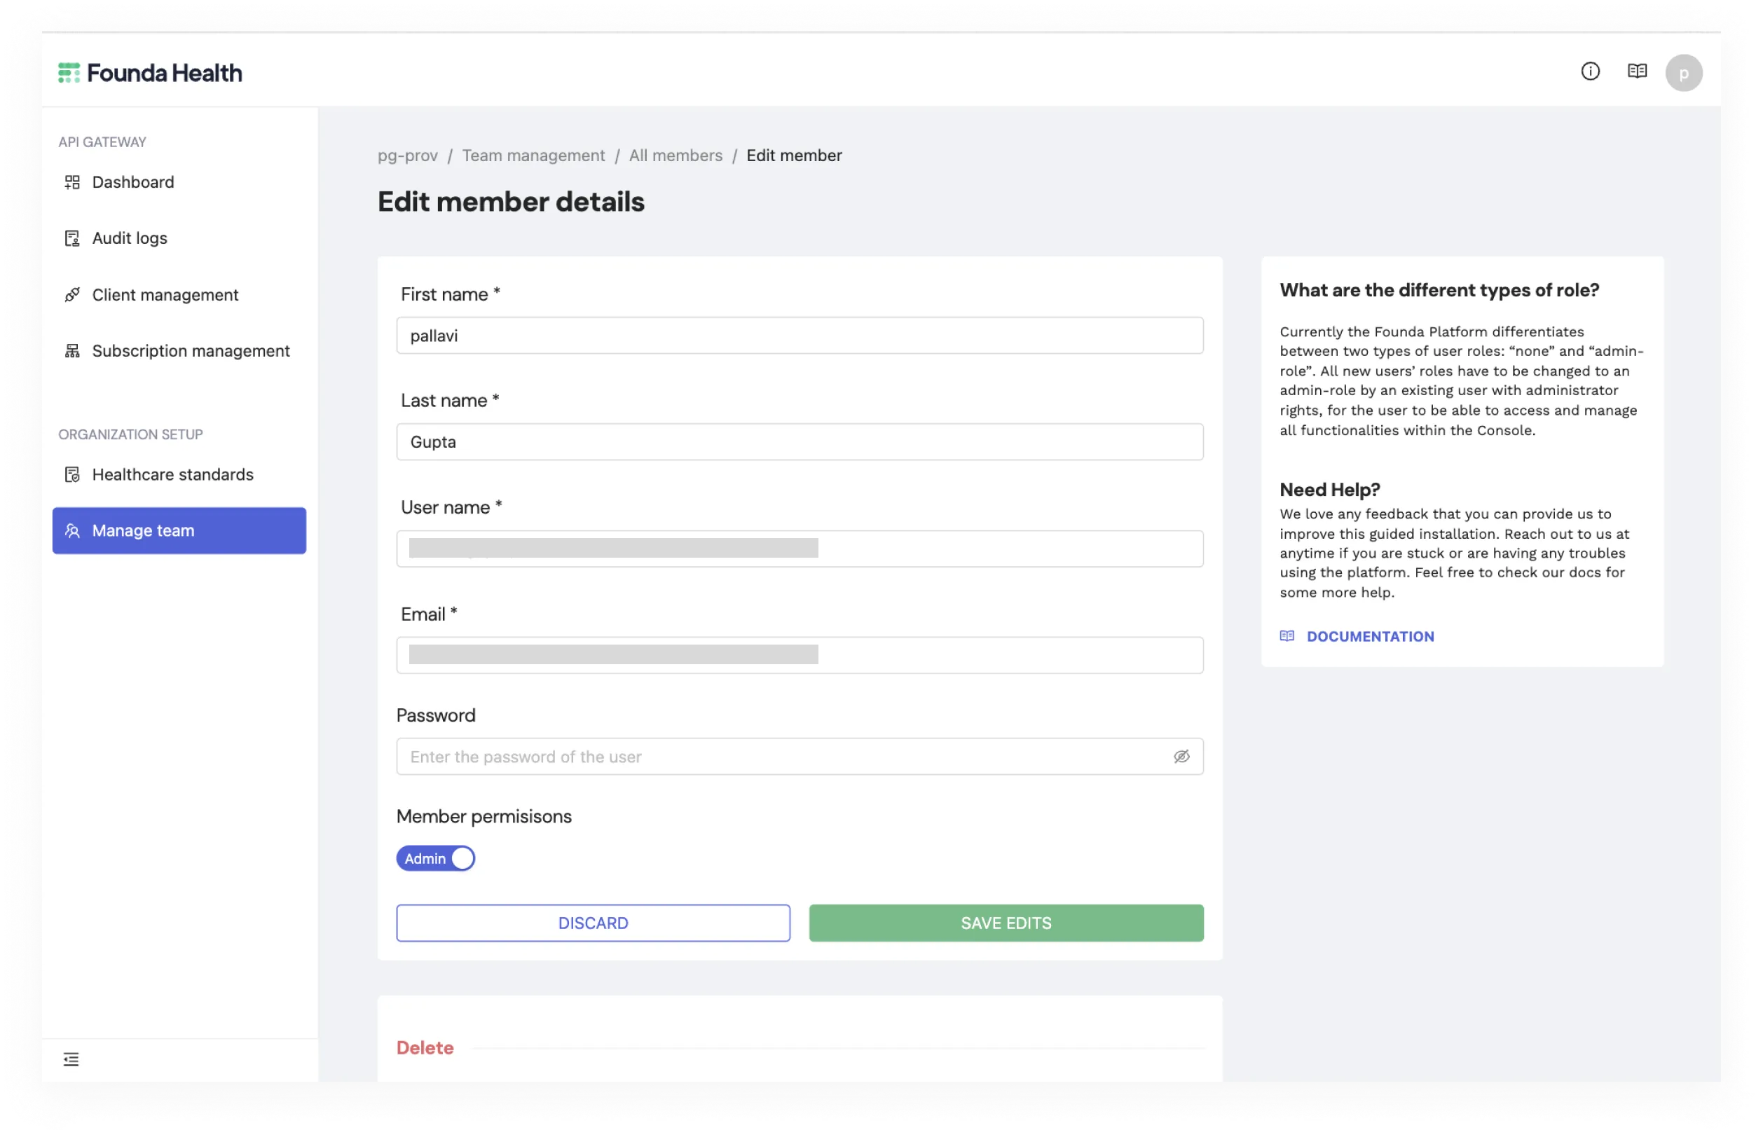Screen dimensions: 1763x1135
Task: Click the Audit logs icon in sidebar
Action: [72, 238]
